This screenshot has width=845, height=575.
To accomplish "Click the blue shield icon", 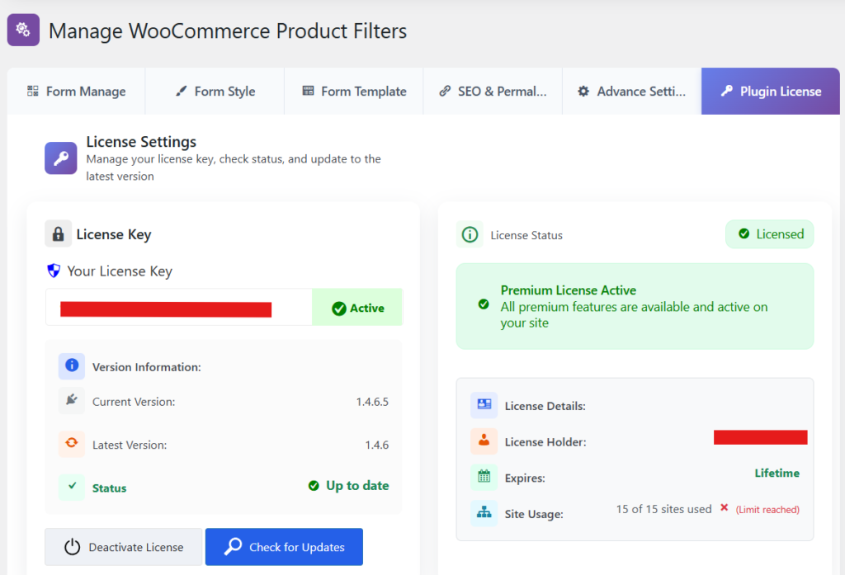I will (54, 271).
